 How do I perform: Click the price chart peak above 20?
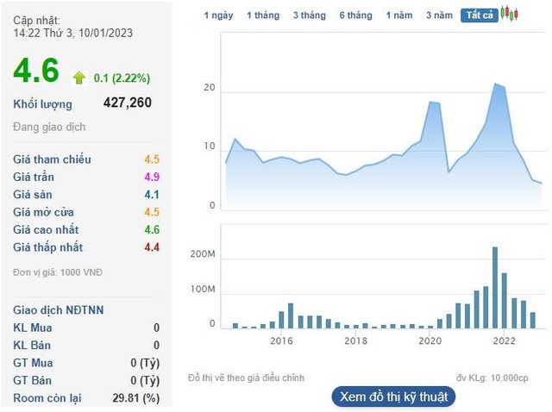coord(496,84)
